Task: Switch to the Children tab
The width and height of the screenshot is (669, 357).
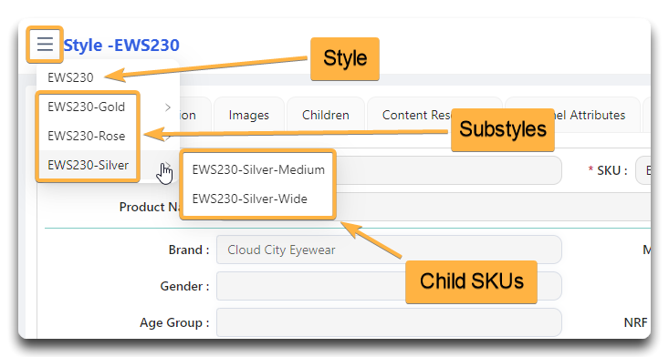Action: 326,115
